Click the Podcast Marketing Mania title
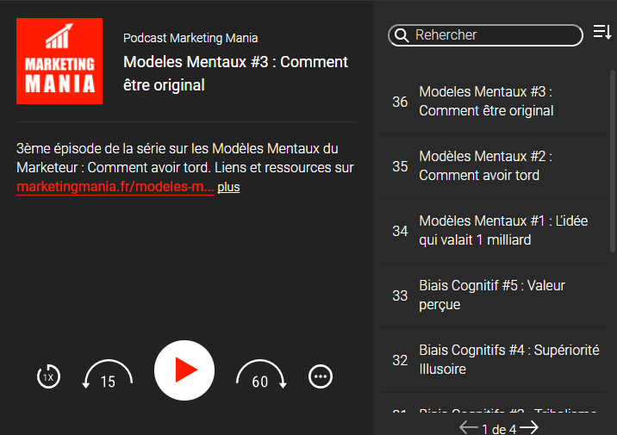The image size is (617, 435). tap(190, 38)
